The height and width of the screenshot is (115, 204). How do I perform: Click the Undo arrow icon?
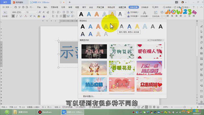[31, 7]
